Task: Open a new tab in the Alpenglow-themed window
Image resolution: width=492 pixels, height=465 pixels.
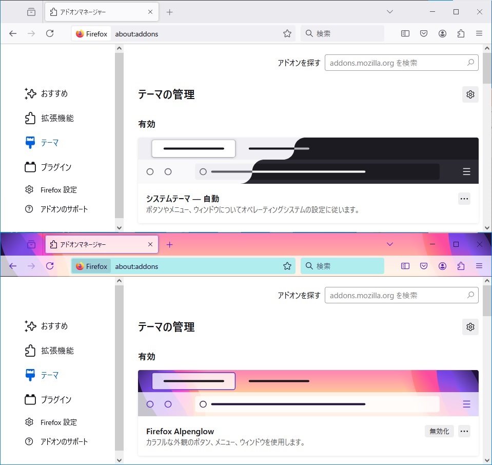Action: [170, 244]
